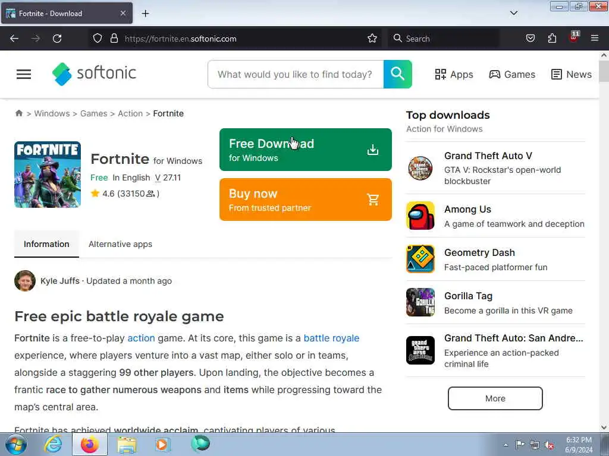Select the Information tab
Image resolution: width=609 pixels, height=456 pixels.
pyautogui.click(x=46, y=244)
